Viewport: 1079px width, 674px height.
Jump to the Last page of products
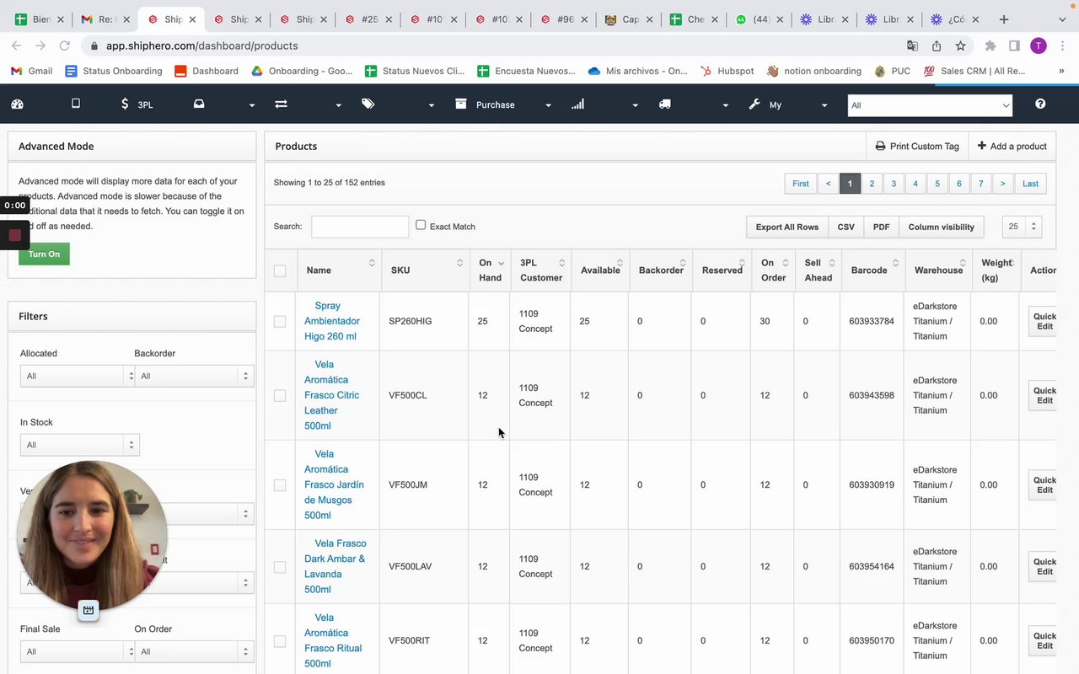tap(1030, 184)
